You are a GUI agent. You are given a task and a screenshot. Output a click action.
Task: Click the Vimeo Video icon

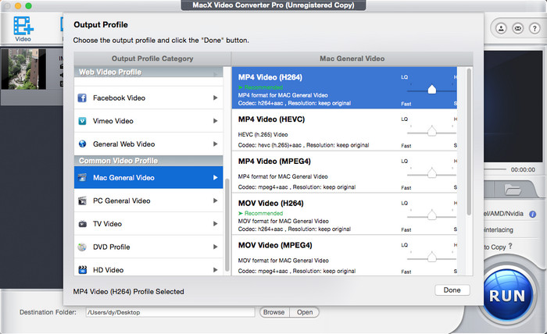click(82, 121)
